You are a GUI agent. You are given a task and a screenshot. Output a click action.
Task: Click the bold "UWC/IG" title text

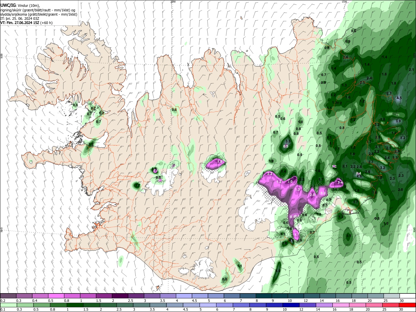click(x=8, y=6)
